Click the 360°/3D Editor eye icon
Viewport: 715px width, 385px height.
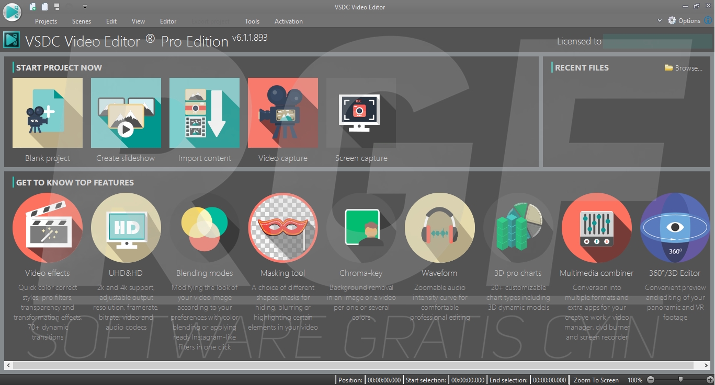tap(675, 228)
